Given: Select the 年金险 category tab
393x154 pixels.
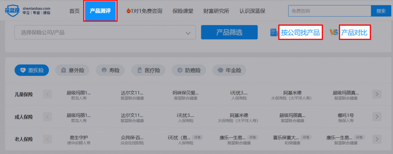Looking at the screenshot, I should coord(229,70).
